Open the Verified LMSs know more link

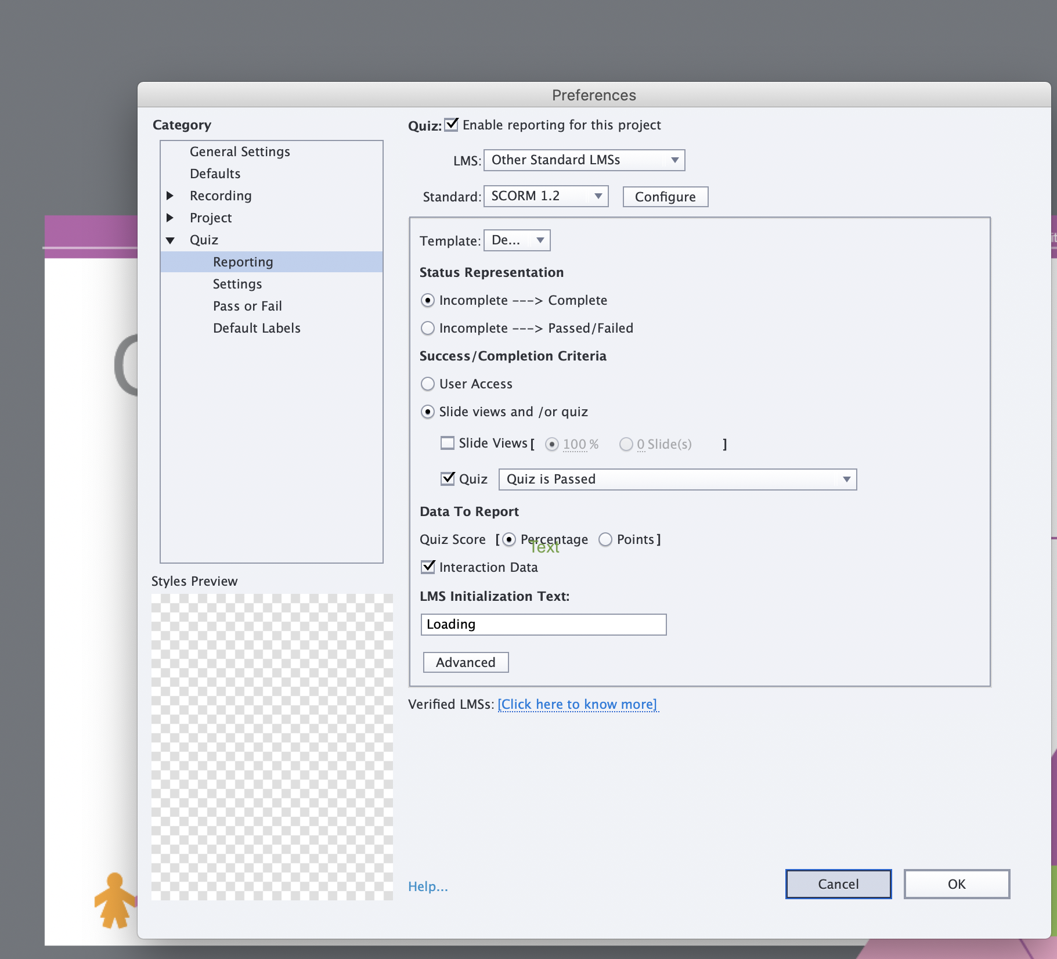578,704
